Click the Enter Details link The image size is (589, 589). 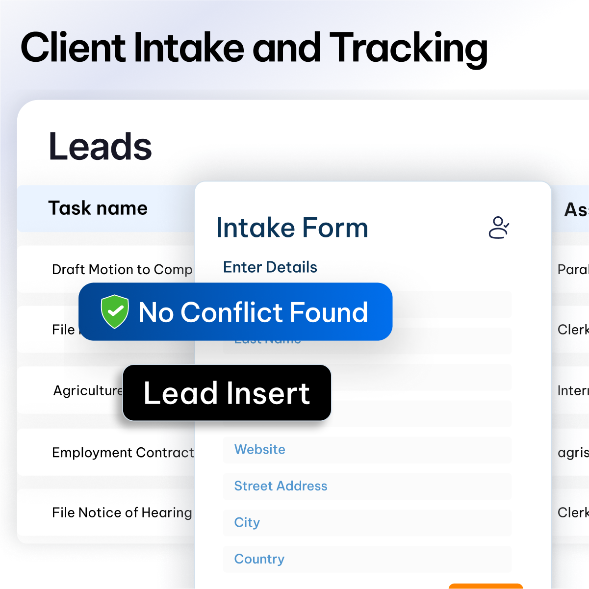[x=270, y=267]
